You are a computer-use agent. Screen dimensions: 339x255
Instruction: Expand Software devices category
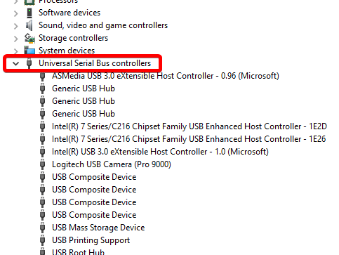(x=15, y=13)
